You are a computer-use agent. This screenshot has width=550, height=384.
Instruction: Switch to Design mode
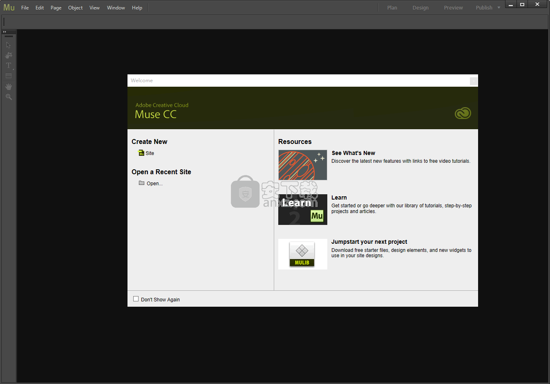click(x=420, y=8)
